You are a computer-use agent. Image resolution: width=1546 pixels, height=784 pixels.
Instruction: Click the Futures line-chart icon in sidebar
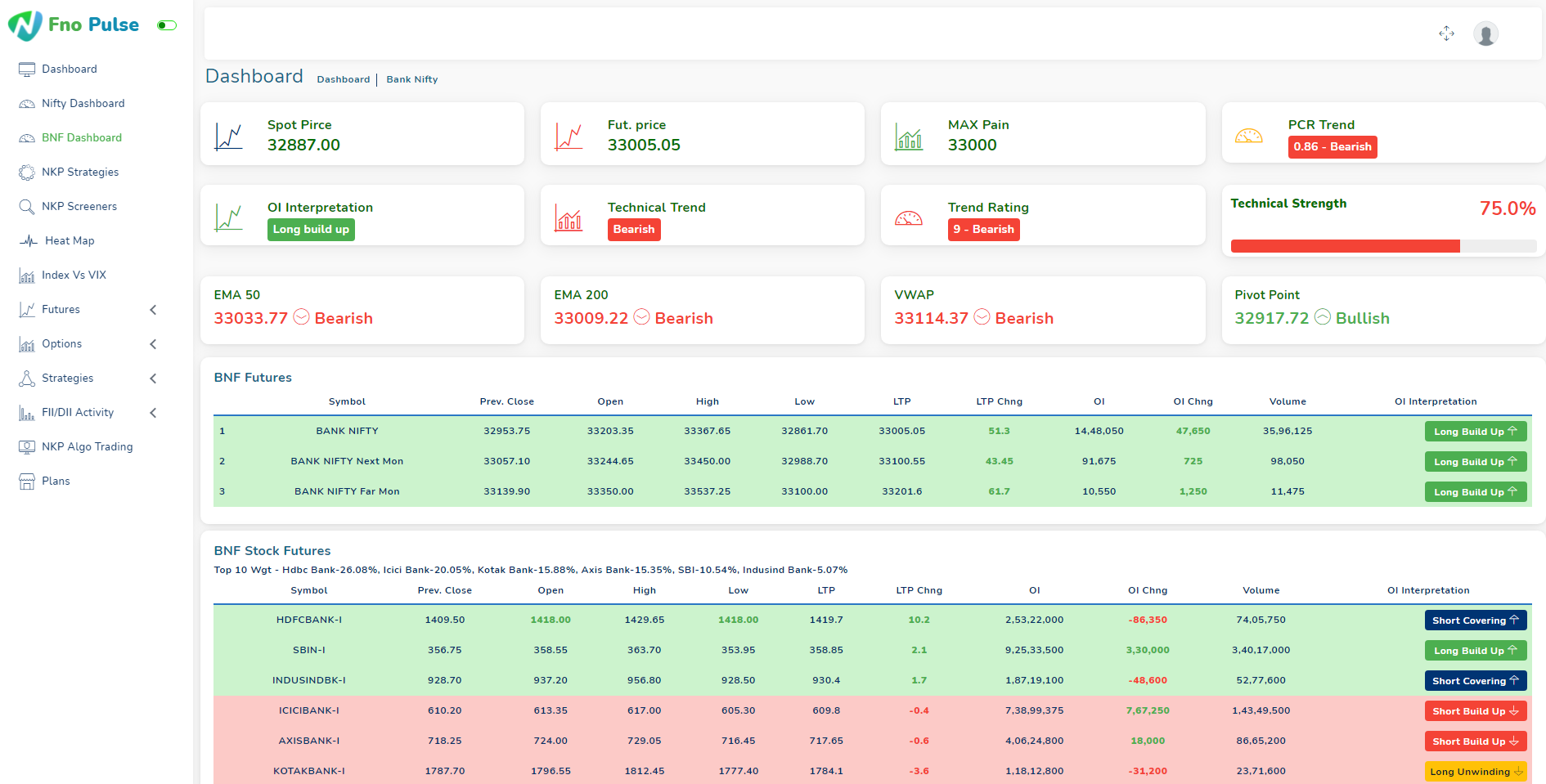[x=27, y=310]
